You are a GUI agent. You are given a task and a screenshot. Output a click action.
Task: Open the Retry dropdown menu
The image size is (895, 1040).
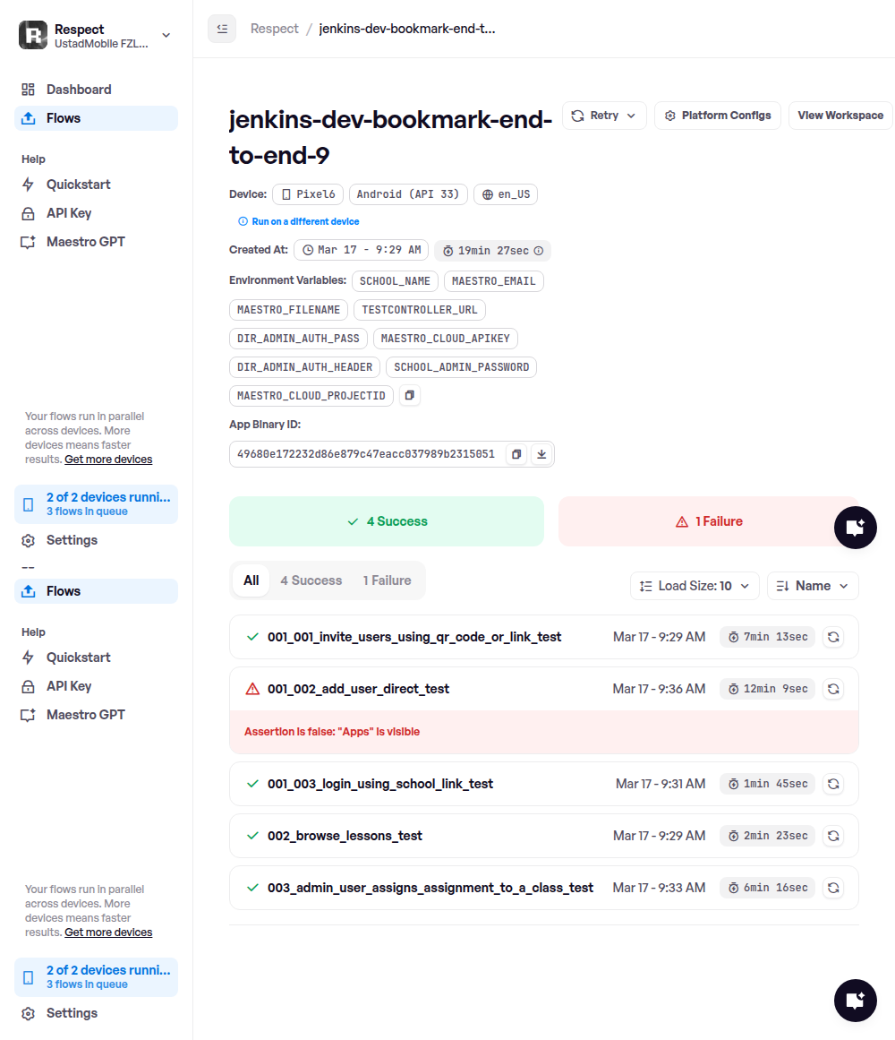pyautogui.click(x=604, y=116)
